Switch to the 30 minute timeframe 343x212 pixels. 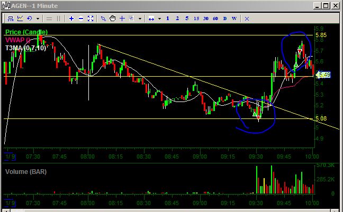(206, 19)
